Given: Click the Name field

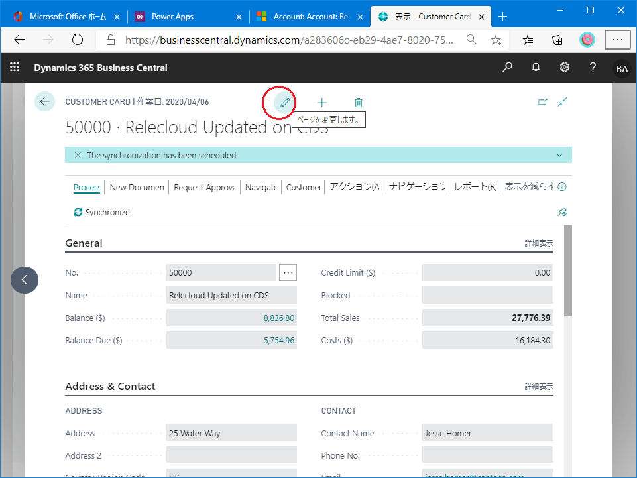Looking at the screenshot, I should point(231,295).
